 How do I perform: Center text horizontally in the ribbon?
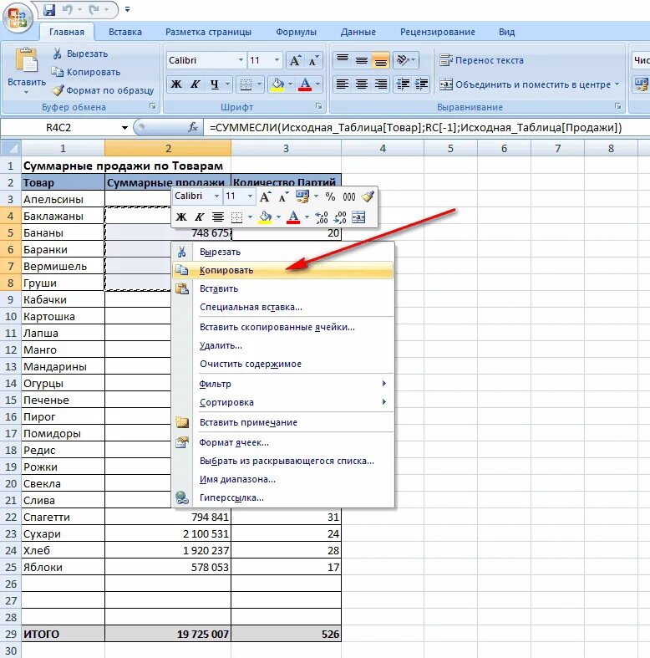pyautogui.click(x=362, y=84)
